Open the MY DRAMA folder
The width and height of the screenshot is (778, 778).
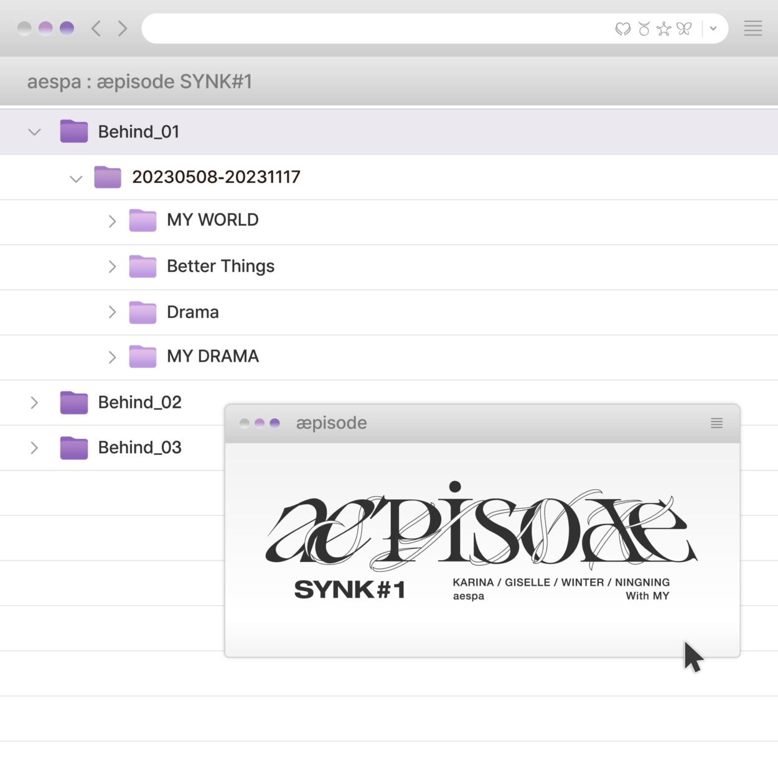[x=212, y=357]
